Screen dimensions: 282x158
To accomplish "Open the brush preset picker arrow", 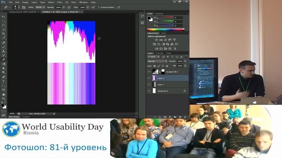I will [x=19, y=7].
